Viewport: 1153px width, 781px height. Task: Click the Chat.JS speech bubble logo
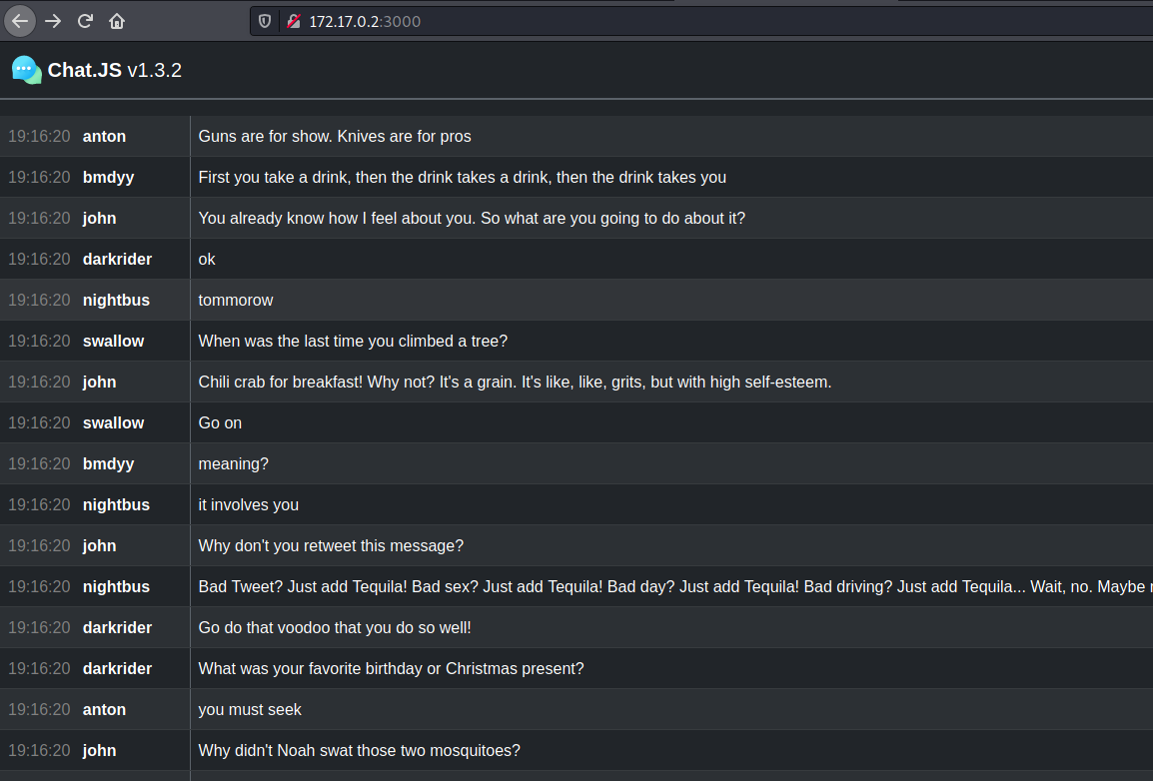pyautogui.click(x=25, y=69)
